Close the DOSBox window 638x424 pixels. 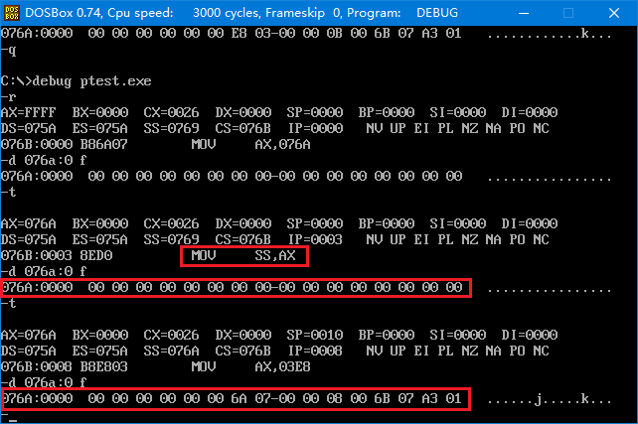click(614, 13)
